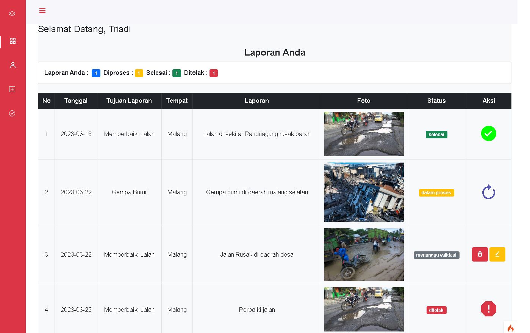Click the check circle icon in sidebar

coord(12,113)
